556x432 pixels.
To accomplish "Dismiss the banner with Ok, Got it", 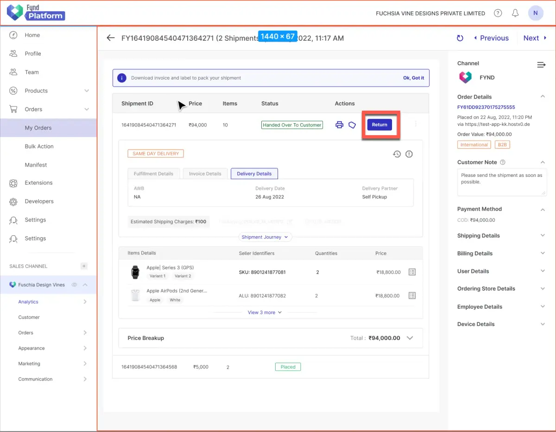I will [413, 78].
